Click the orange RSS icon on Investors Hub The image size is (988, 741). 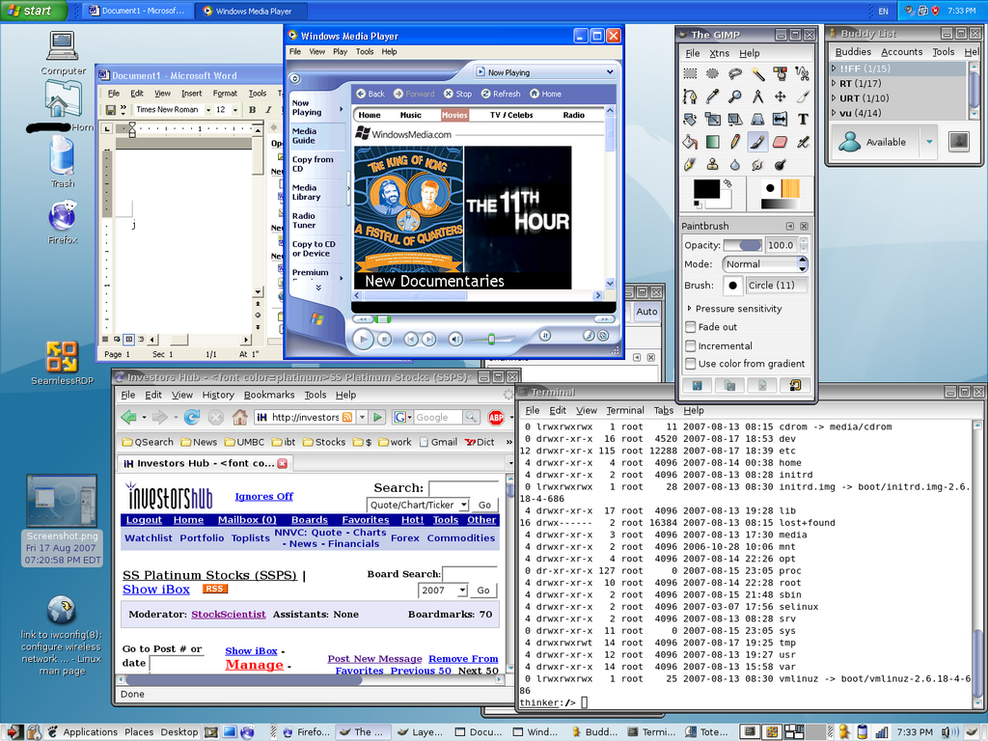click(x=215, y=589)
